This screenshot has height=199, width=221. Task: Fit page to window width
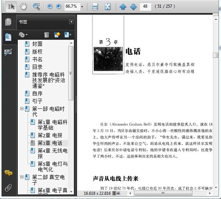click(x=95, y=7)
